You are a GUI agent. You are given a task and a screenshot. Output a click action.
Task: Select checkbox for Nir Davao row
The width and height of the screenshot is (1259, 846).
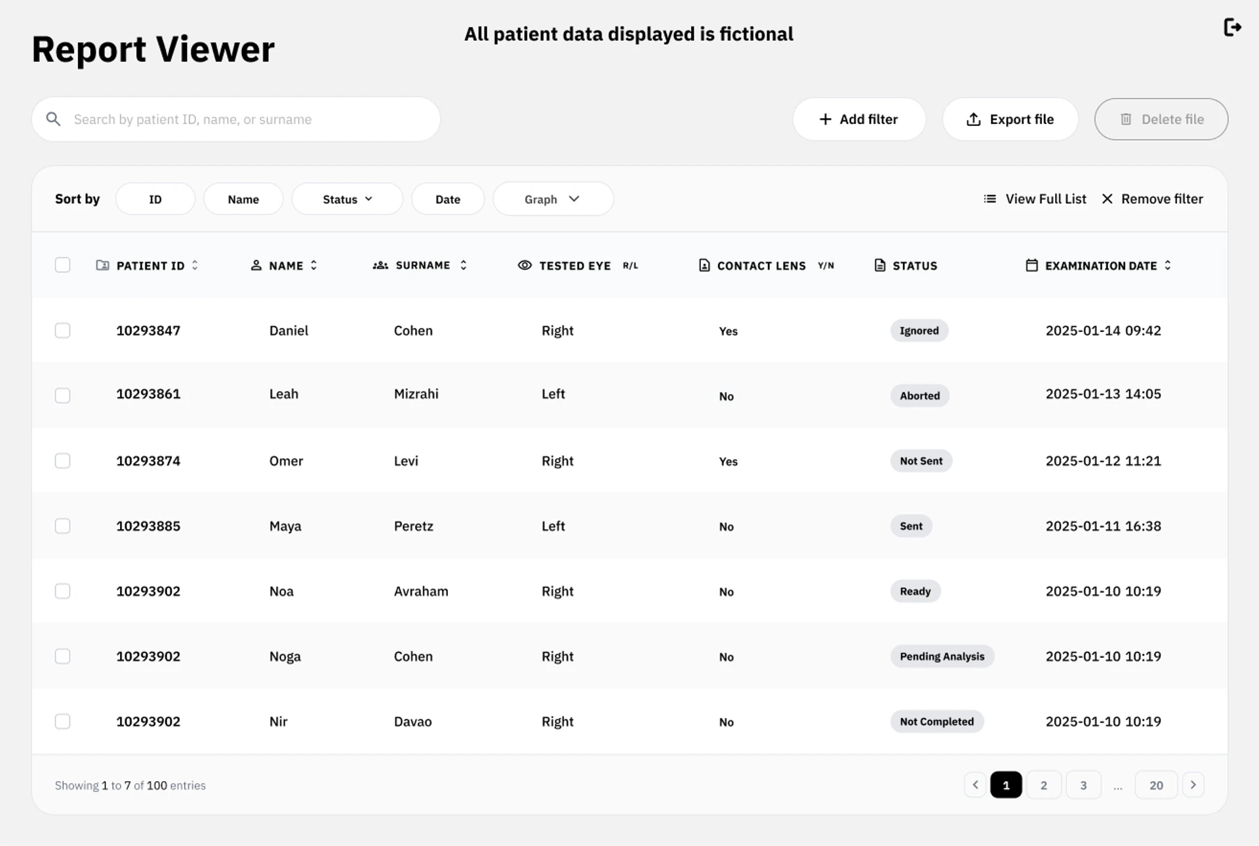pyautogui.click(x=62, y=721)
